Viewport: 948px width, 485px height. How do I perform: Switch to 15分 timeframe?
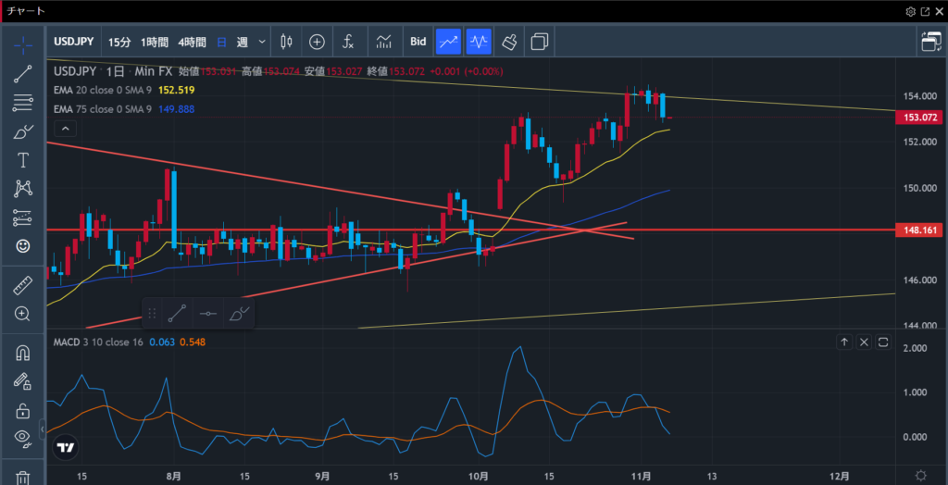pyautogui.click(x=119, y=42)
